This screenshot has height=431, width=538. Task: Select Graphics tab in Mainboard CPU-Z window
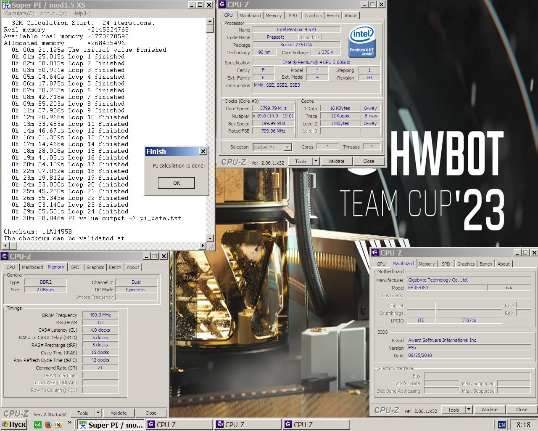point(466,264)
